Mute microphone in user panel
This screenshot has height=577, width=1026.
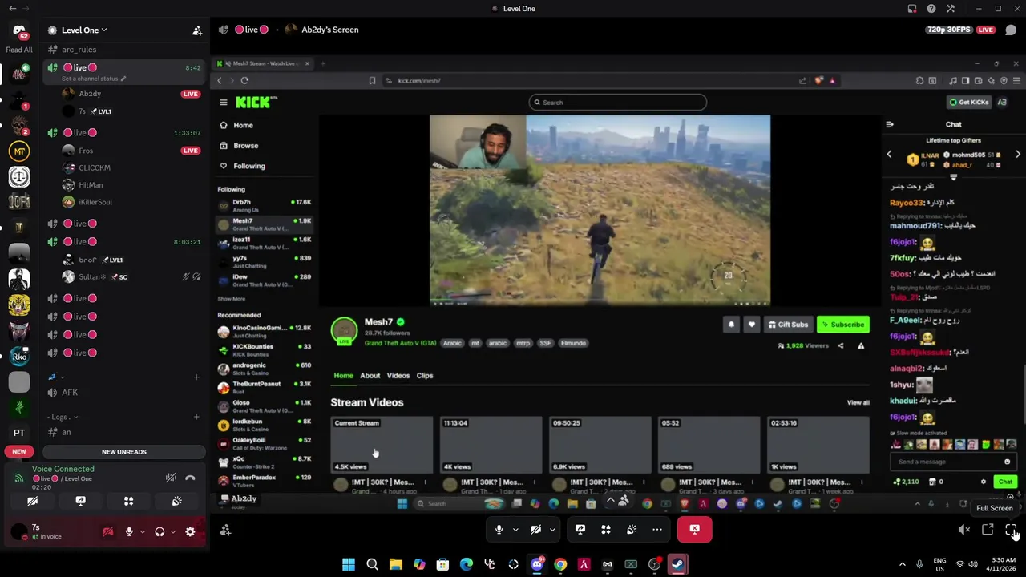pos(129,531)
